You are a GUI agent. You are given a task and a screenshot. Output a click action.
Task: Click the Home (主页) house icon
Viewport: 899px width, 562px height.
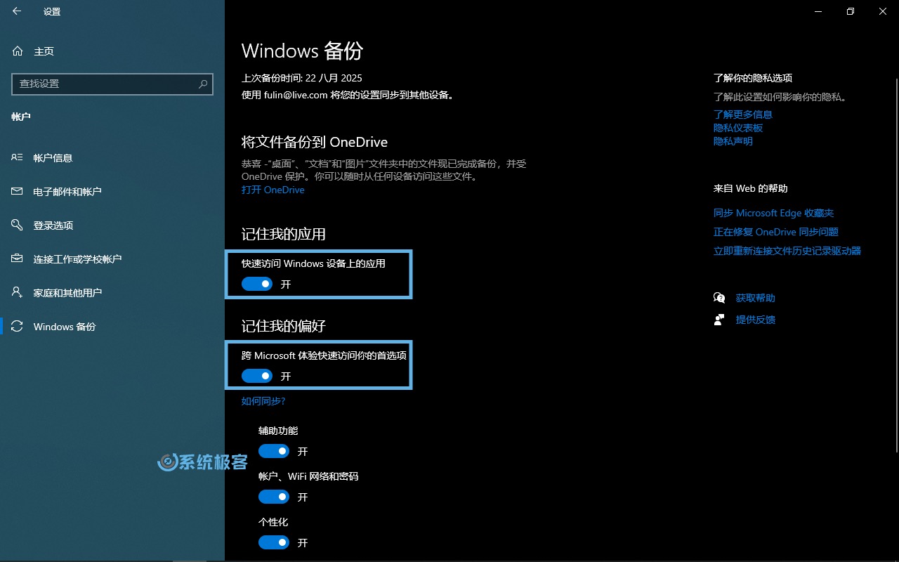click(x=18, y=51)
